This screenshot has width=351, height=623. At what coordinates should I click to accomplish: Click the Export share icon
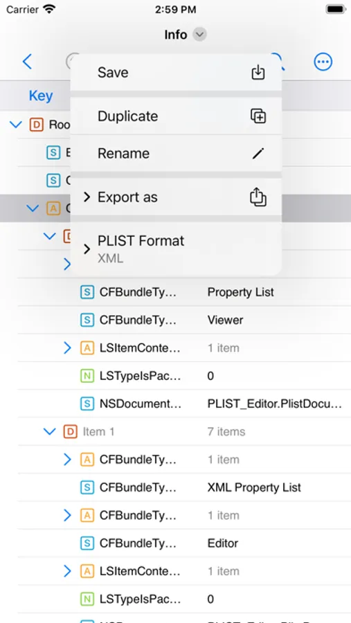pyautogui.click(x=258, y=197)
